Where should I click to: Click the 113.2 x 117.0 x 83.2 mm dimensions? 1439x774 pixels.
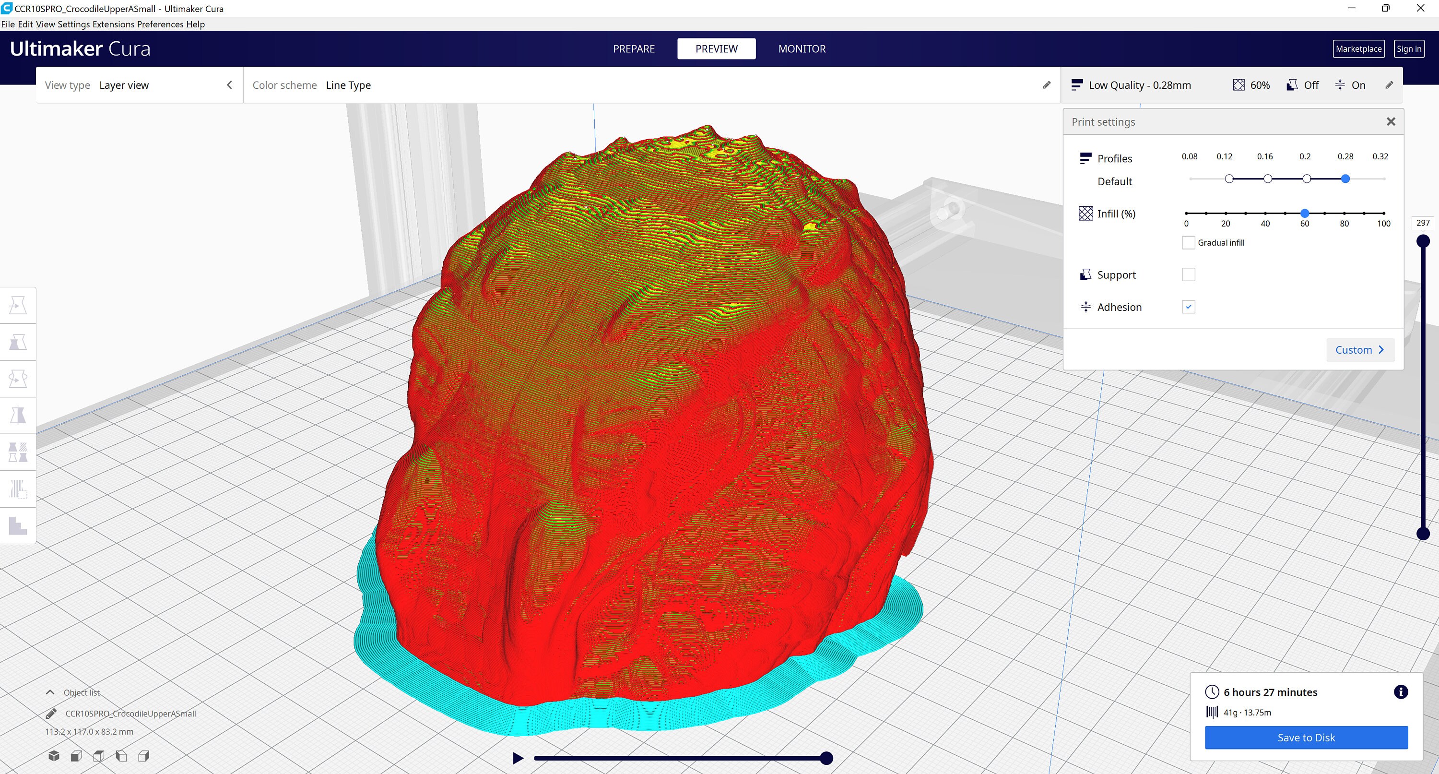click(89, 731)
